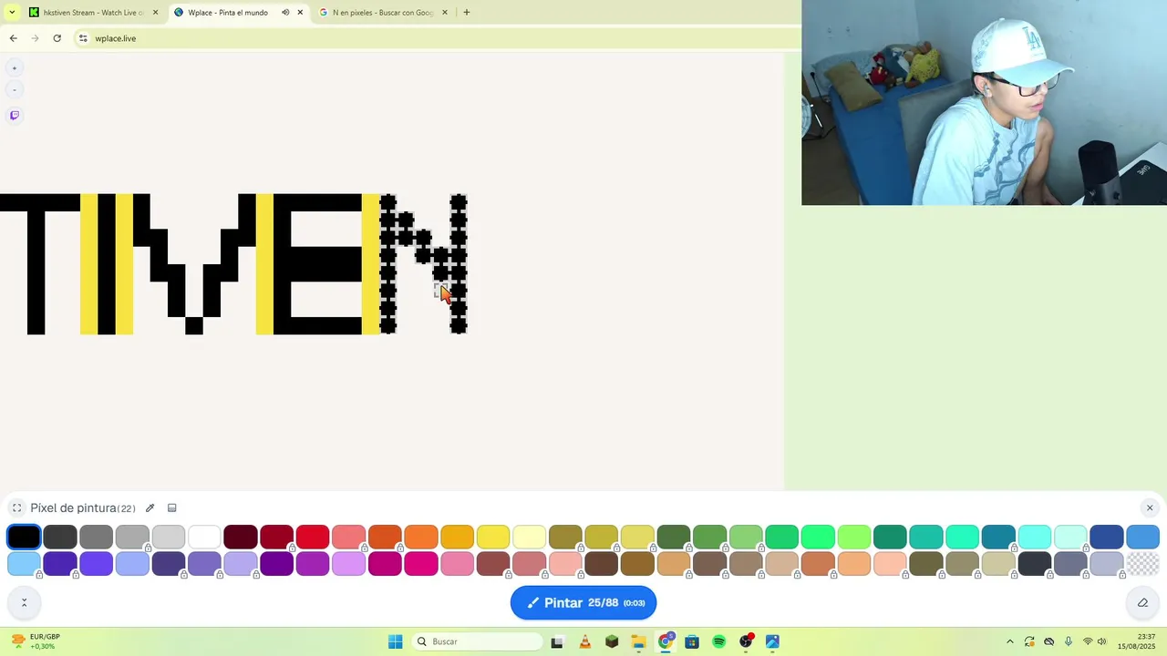This screenshot has height=656, width=1167.
Task: Click the fullscreen expand icon by Pixel de pintura
Action: tap(16, 508)
